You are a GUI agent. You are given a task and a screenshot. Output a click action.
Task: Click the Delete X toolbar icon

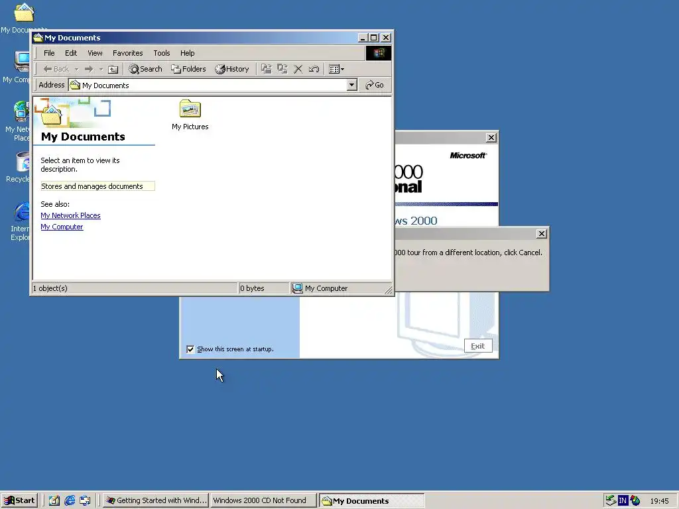298,69
